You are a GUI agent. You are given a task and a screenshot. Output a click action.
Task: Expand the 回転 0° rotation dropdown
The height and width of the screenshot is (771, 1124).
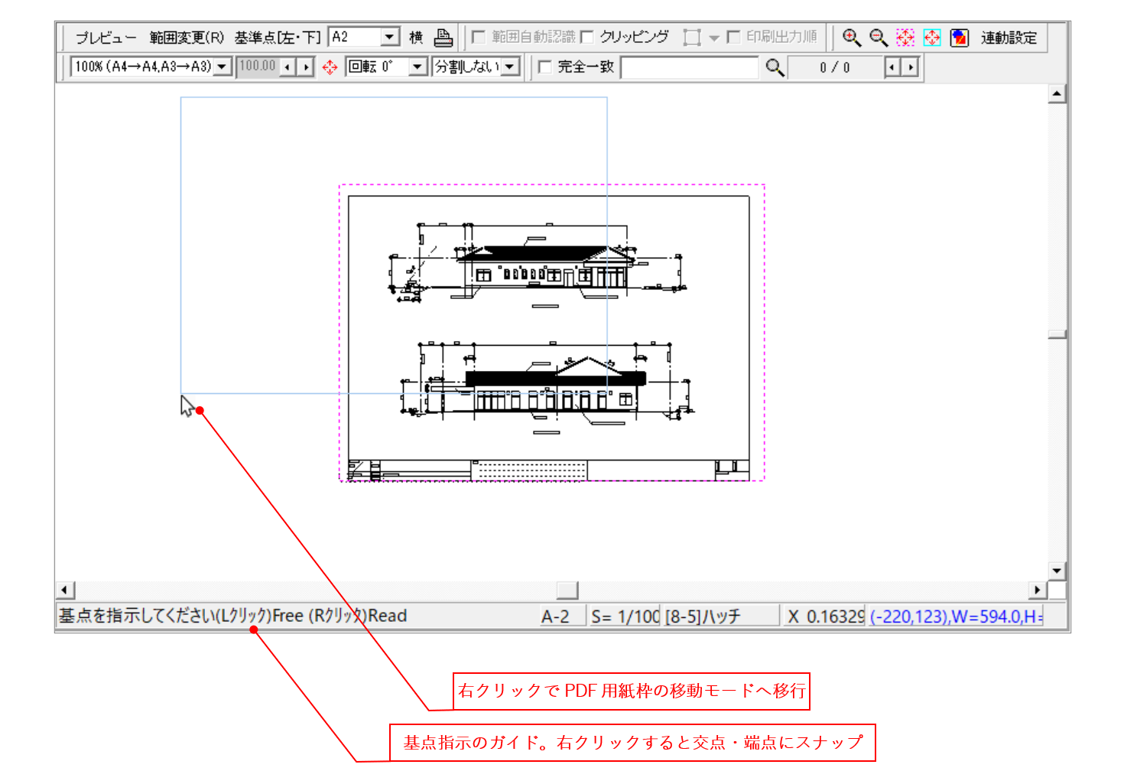pos(417,67)
